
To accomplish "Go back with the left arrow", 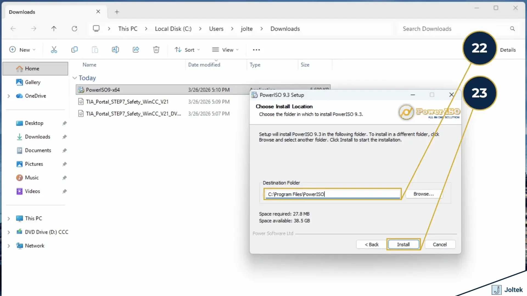I will tap(13, 29).
